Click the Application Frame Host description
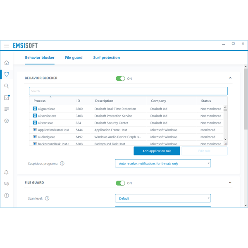Screen dimensions: 248x248 111,130
